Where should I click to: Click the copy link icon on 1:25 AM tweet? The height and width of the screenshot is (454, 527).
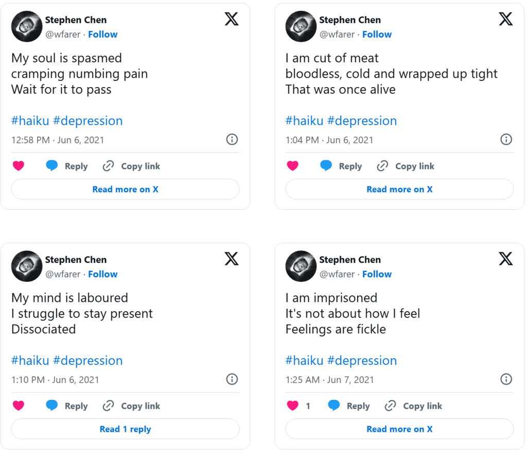point(391,406)
